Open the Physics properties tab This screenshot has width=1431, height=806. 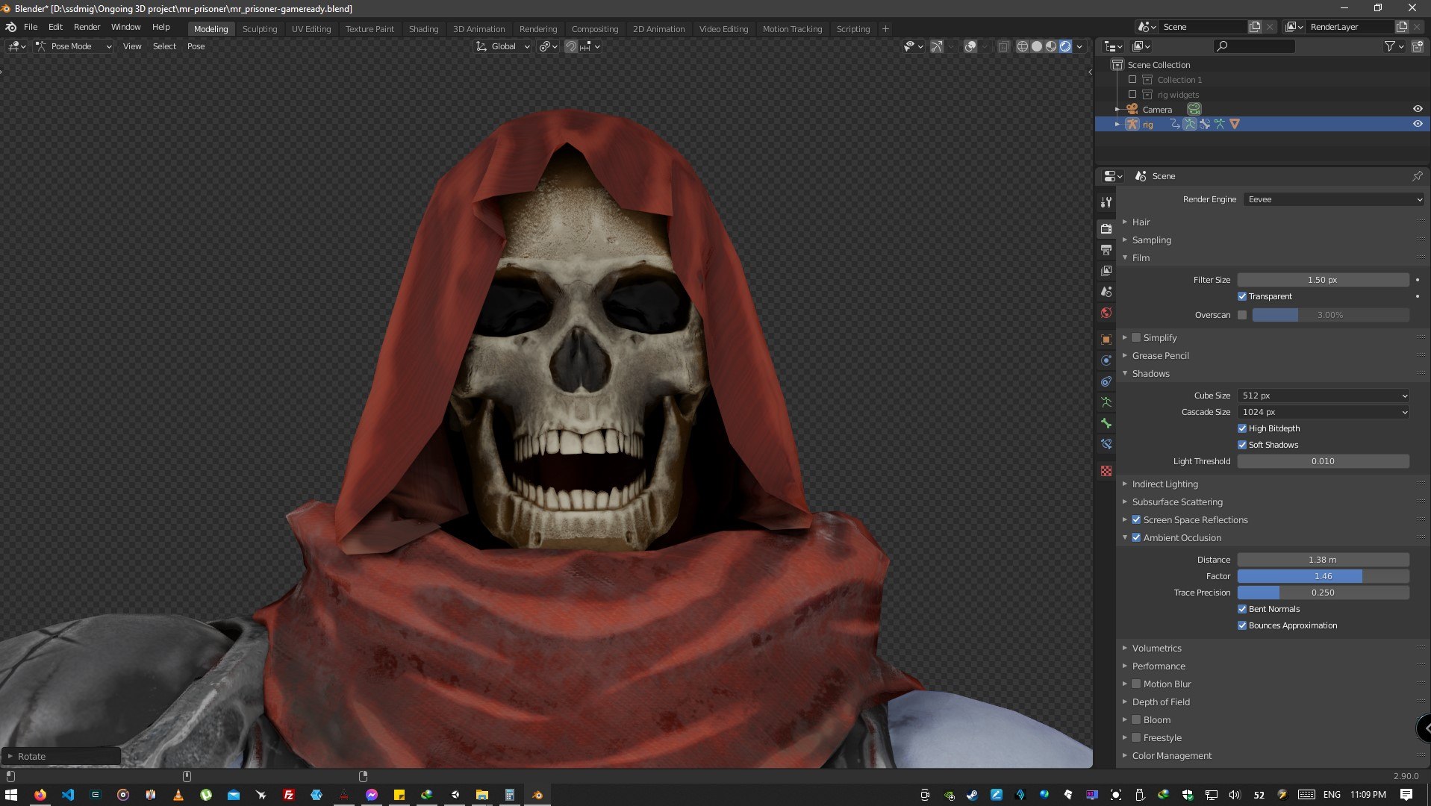click(1106, 360)
